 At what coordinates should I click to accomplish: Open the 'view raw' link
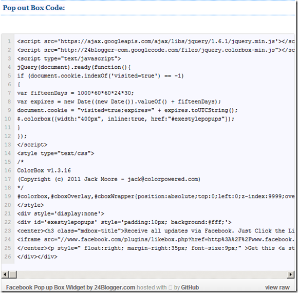277,287
